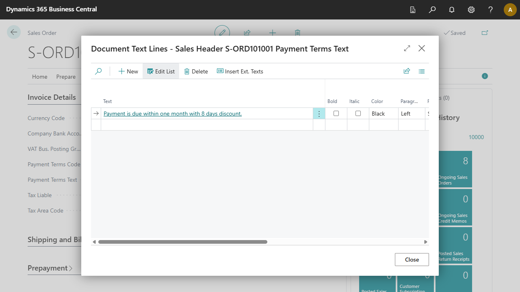The width and height of the screenshot is (520, 292).
Task: Open the Color field set to Black
Action: coord(383,114)
